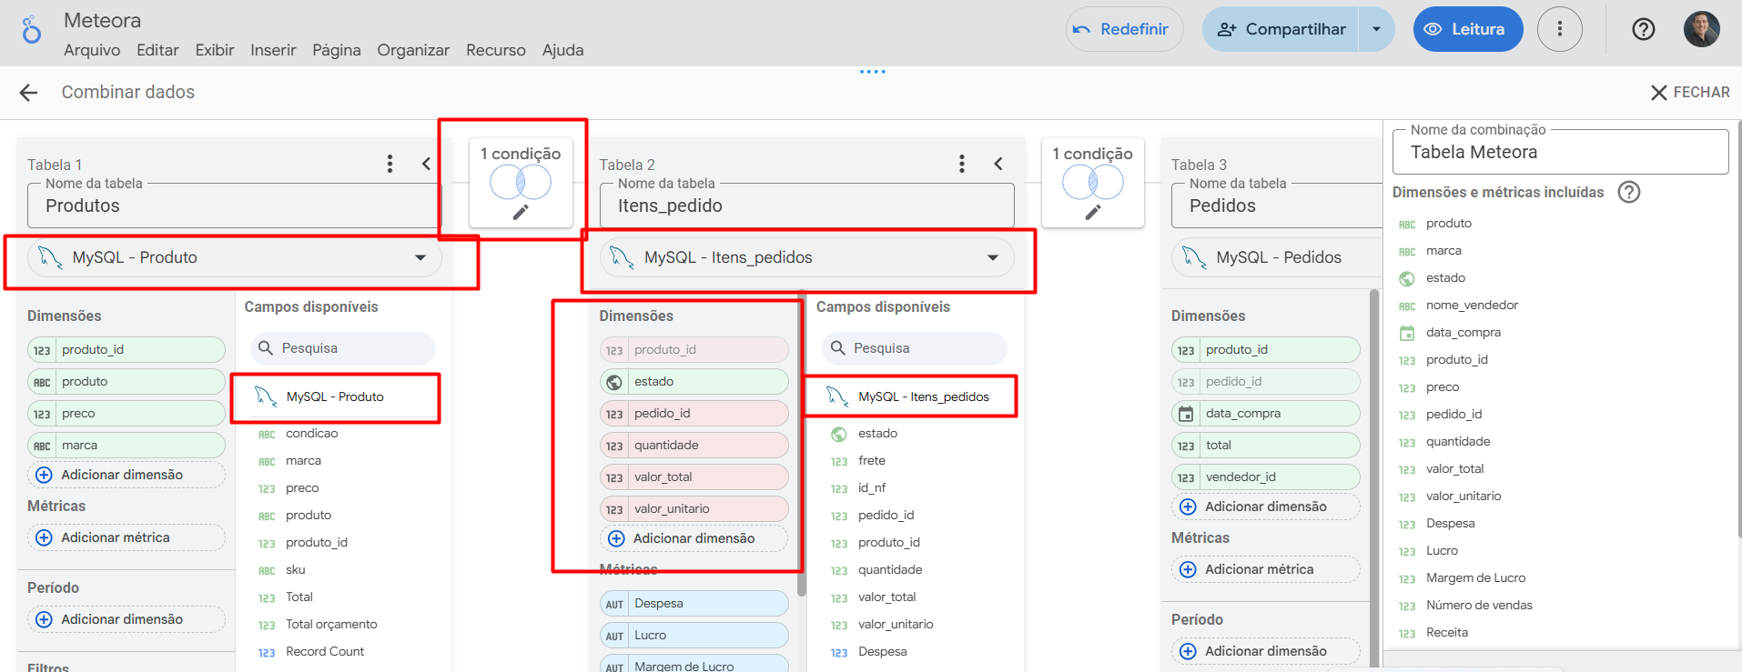Collapse Tabela 1 panel with chevron

426,164
